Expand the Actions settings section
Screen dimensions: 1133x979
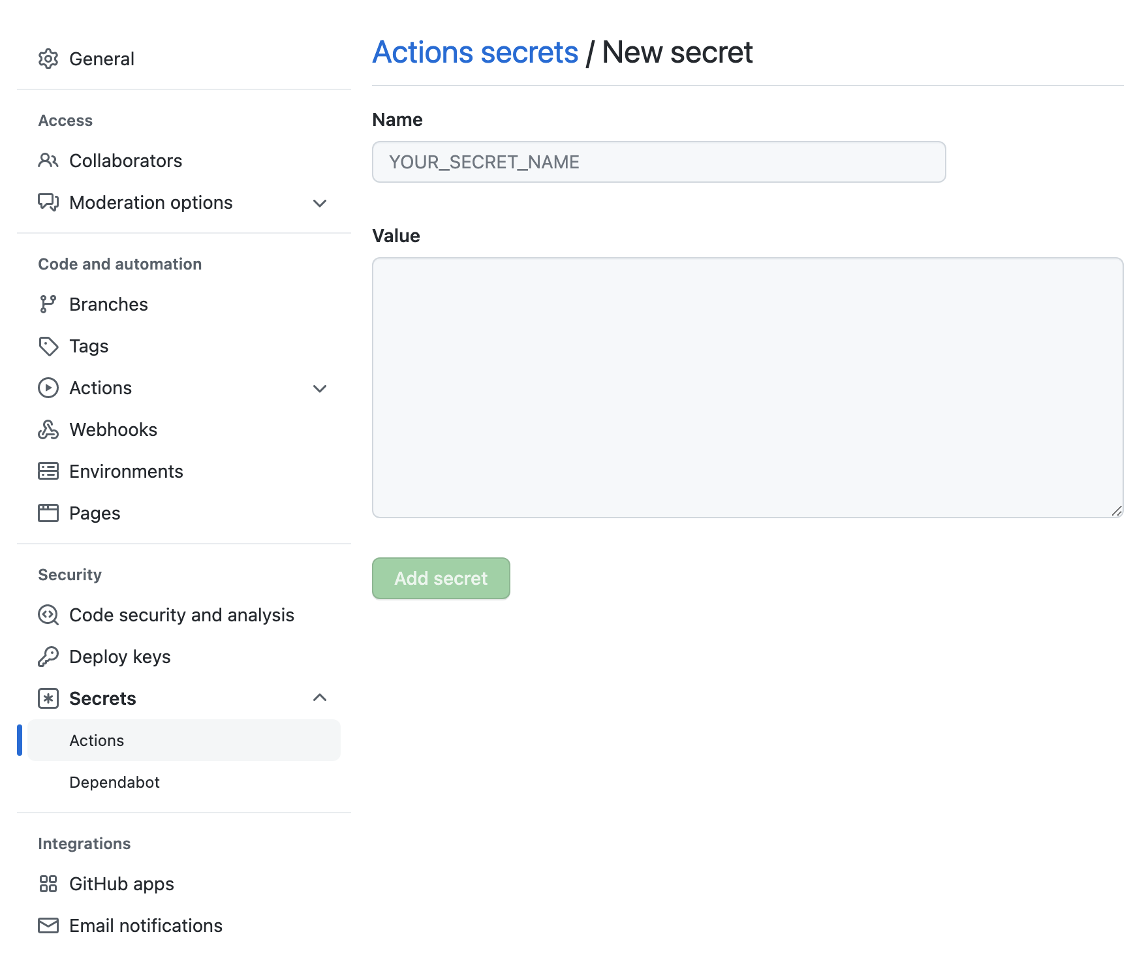pos(319,388)
